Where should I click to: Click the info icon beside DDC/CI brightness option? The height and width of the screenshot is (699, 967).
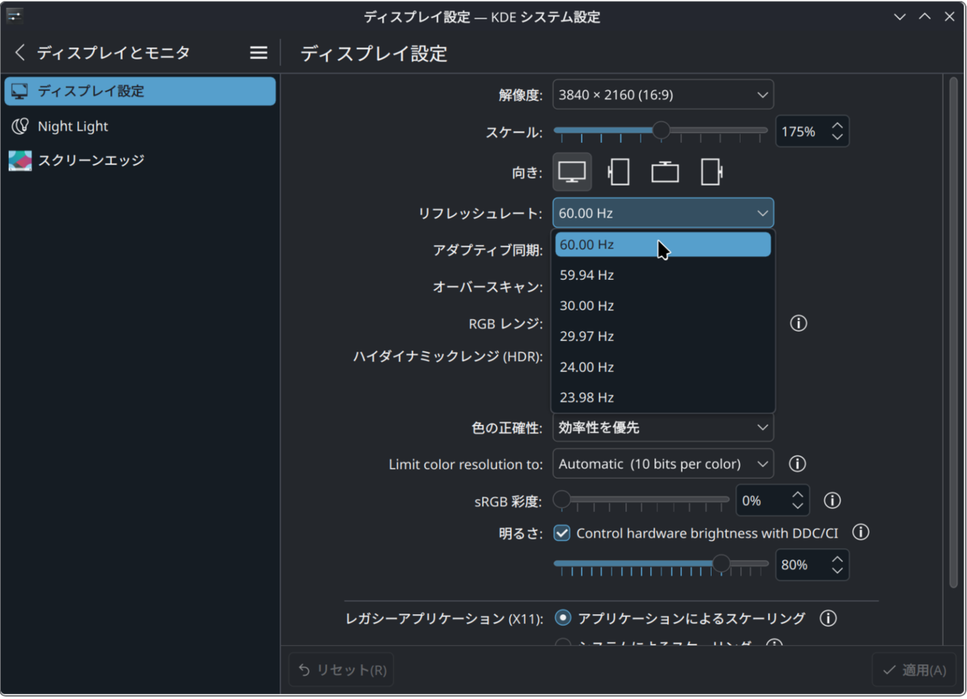(861, 532)
